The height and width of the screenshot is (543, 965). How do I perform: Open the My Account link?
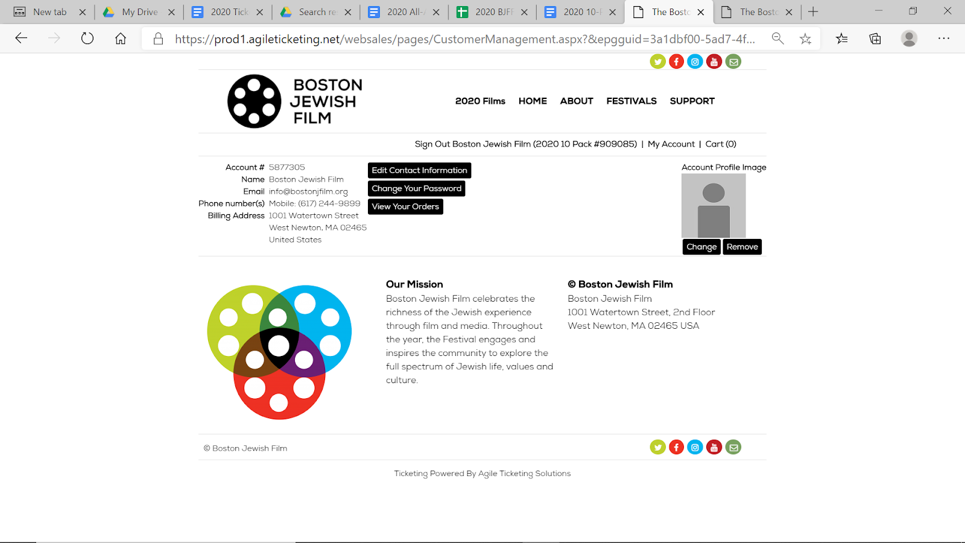pyautogui.click(x=671, y=144)
